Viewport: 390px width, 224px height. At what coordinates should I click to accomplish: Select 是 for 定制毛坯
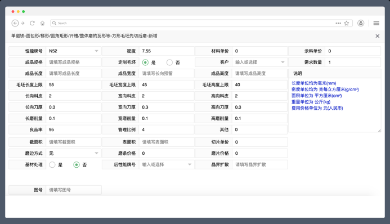click(145, 62)
